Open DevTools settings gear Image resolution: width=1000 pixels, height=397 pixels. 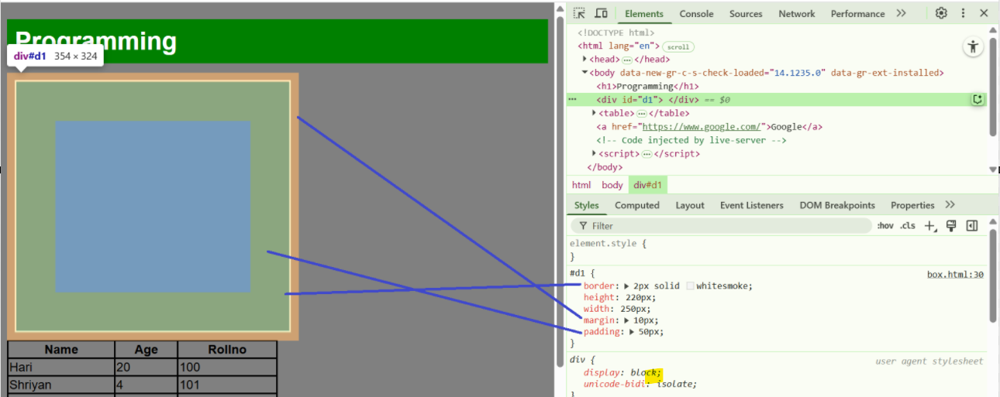pos(941,13)
